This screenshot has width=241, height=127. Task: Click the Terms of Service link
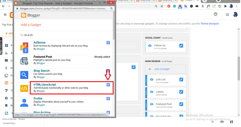(x=9, y=119)
